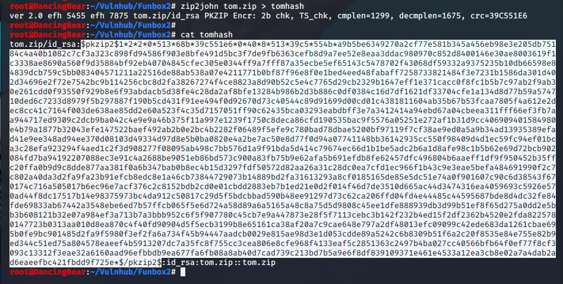Click the 'tom.zip/id_rsa:' label before the hash
This screenshot has height=284, width=563.
click(45, 44)
